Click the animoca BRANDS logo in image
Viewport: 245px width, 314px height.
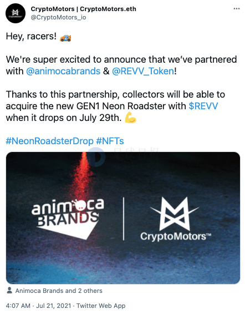pos(68,219)
